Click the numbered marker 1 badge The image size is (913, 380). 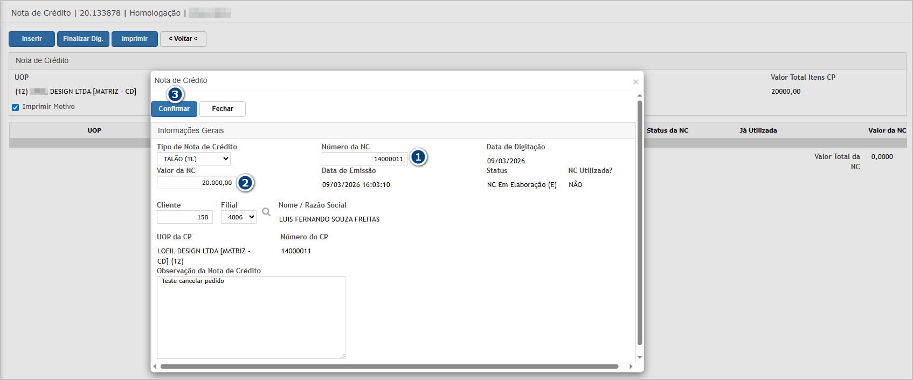pyautogui.click(x=418, y=157)
